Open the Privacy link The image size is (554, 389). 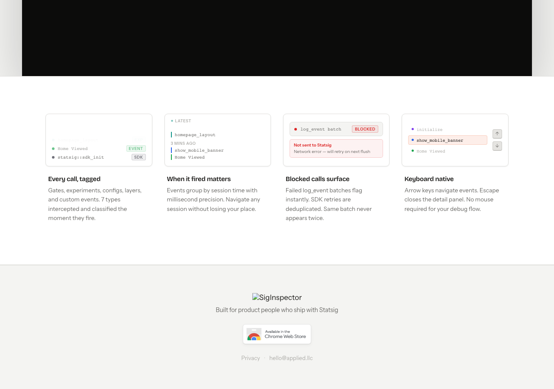click(250, 357)
